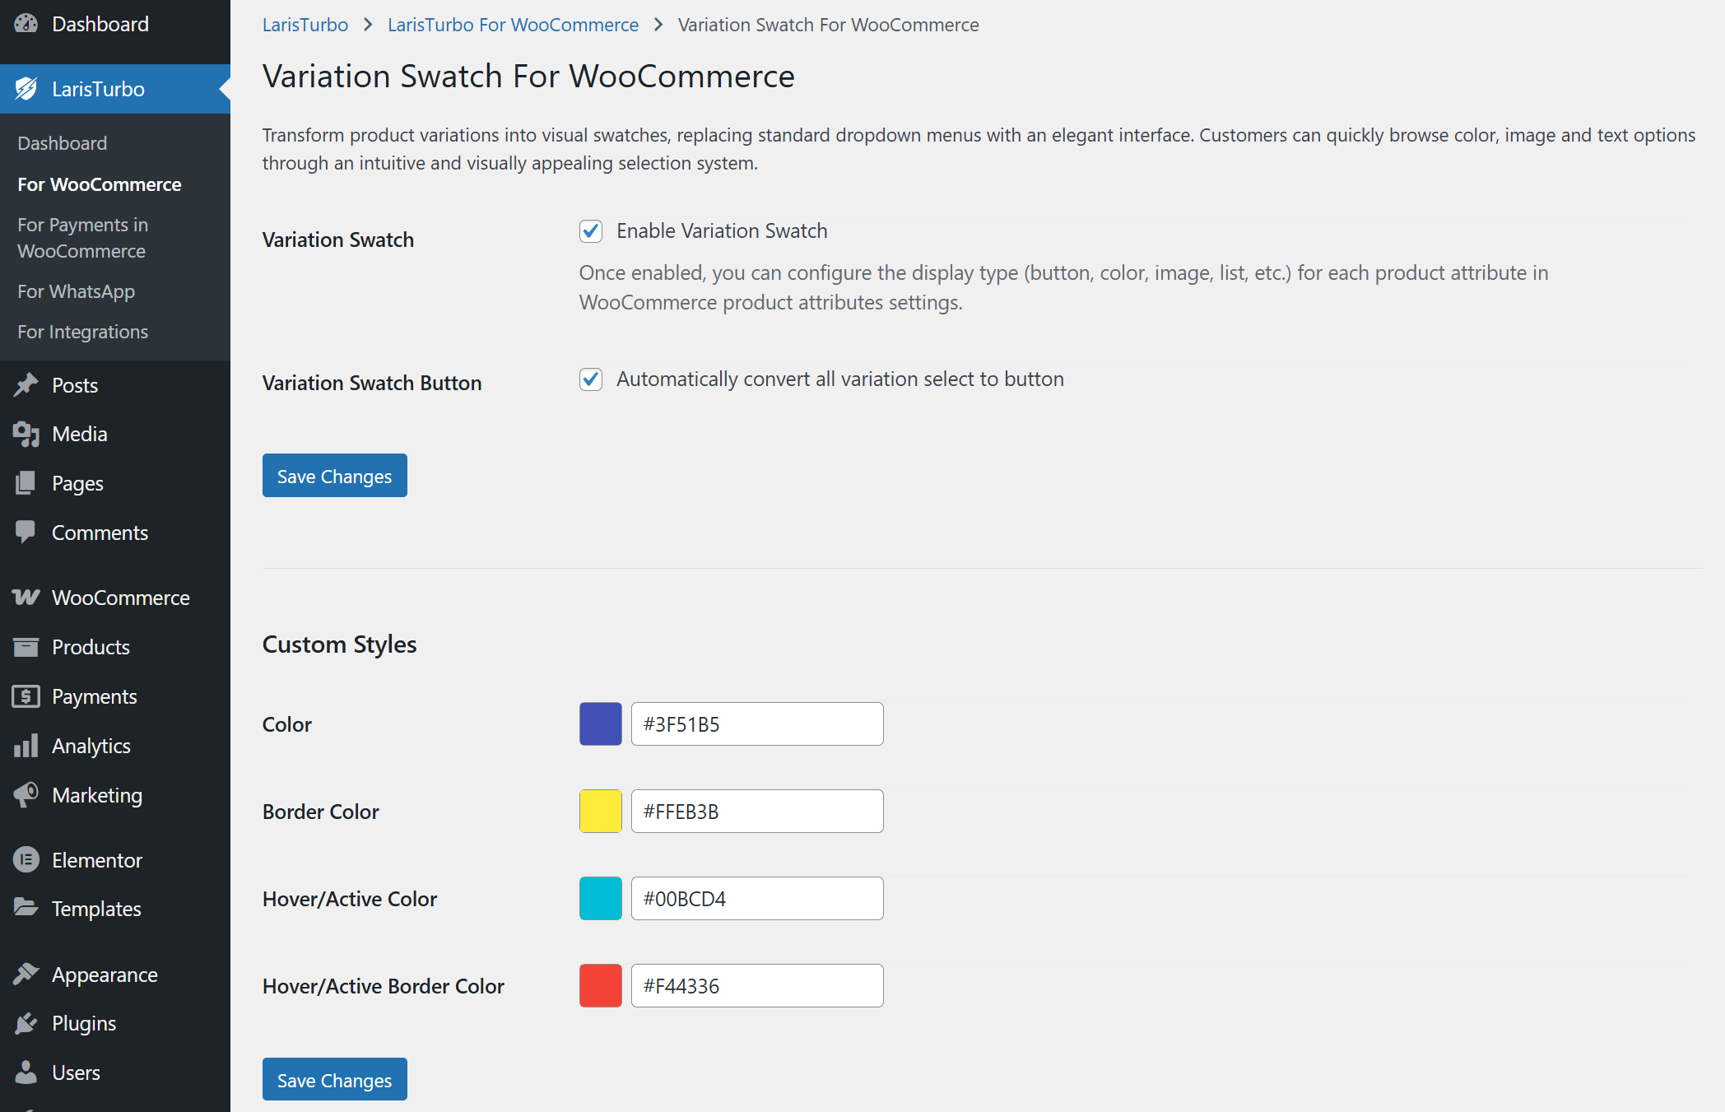Open the yellow Border Color swatch
This screenshot has height=1112, width=1725.
coord(600,811)
